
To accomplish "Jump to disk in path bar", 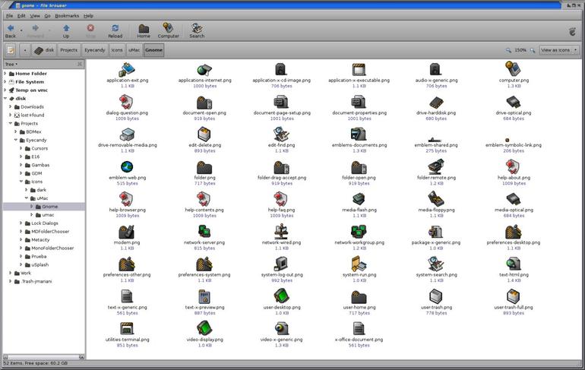I will [x=44, y=50].
